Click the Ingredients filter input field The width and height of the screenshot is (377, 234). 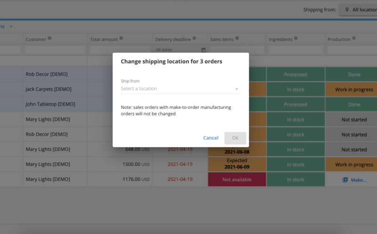coord(295,50)
